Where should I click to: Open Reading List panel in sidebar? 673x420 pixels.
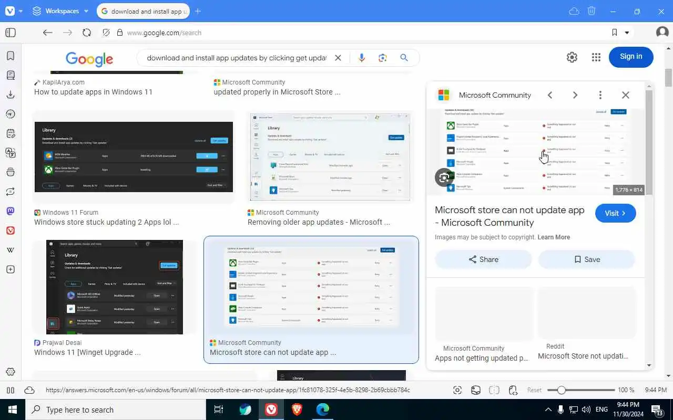point(11,75)
